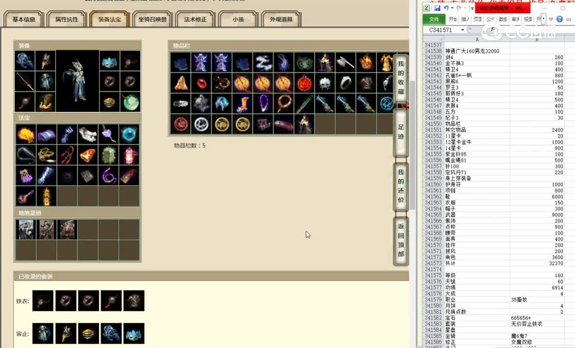Select the red round talisman in the inventory
Viewport: 575px width, 348px height.
click(x=303, y=83)
